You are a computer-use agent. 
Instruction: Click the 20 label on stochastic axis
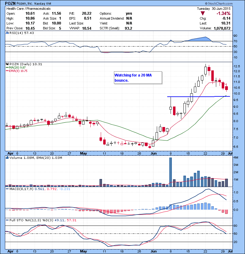235,242
